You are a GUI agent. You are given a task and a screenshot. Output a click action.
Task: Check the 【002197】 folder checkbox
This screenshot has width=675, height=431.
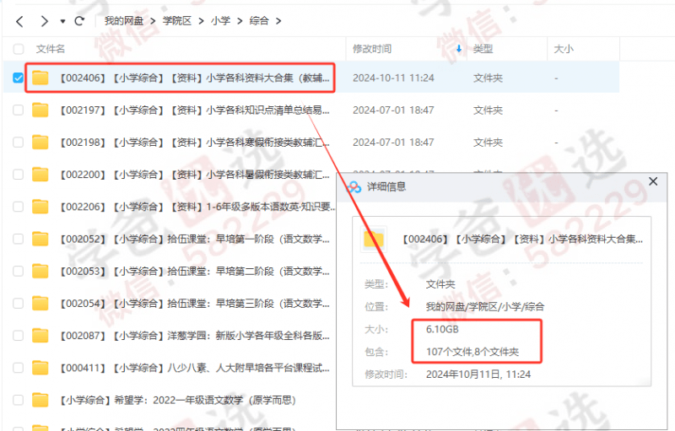point(18,110)
